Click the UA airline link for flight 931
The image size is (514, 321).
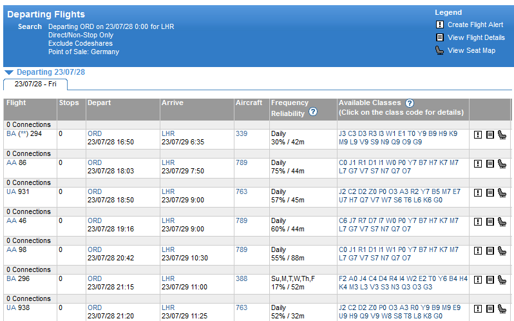tap(11, 191)
